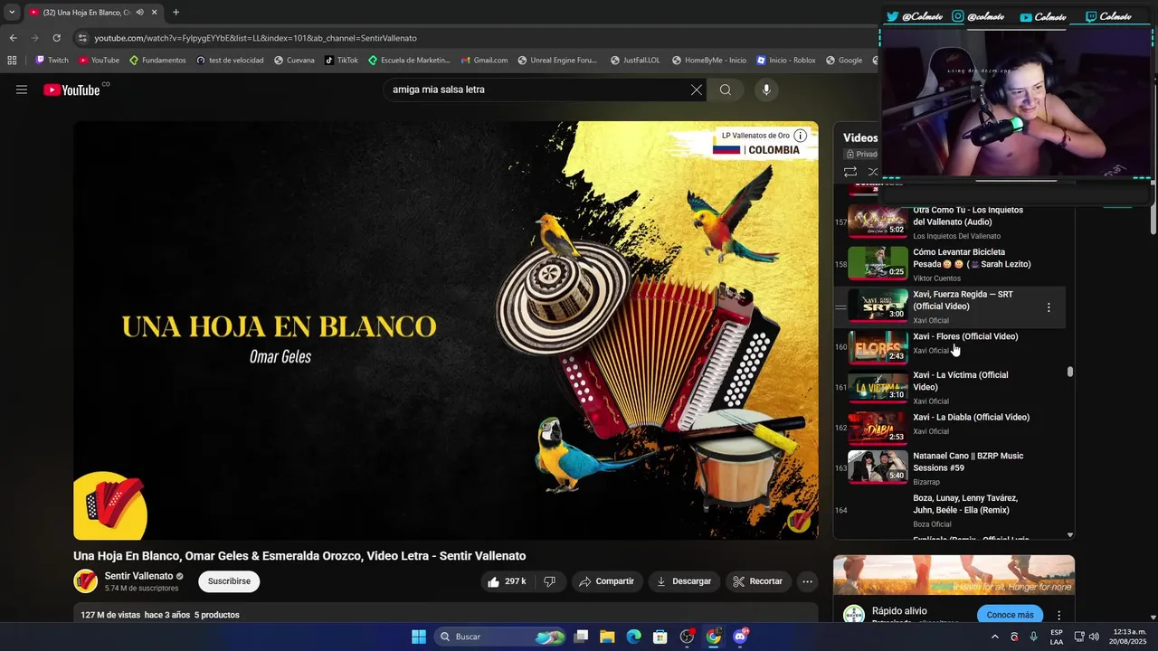Clear the search box with X icon

click(x=697, y=90)
